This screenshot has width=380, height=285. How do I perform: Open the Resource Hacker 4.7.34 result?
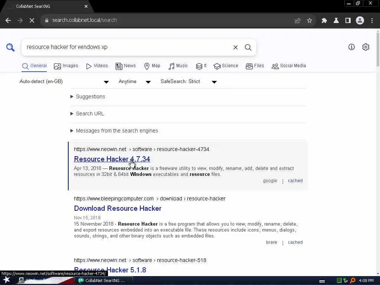point(112,159)
